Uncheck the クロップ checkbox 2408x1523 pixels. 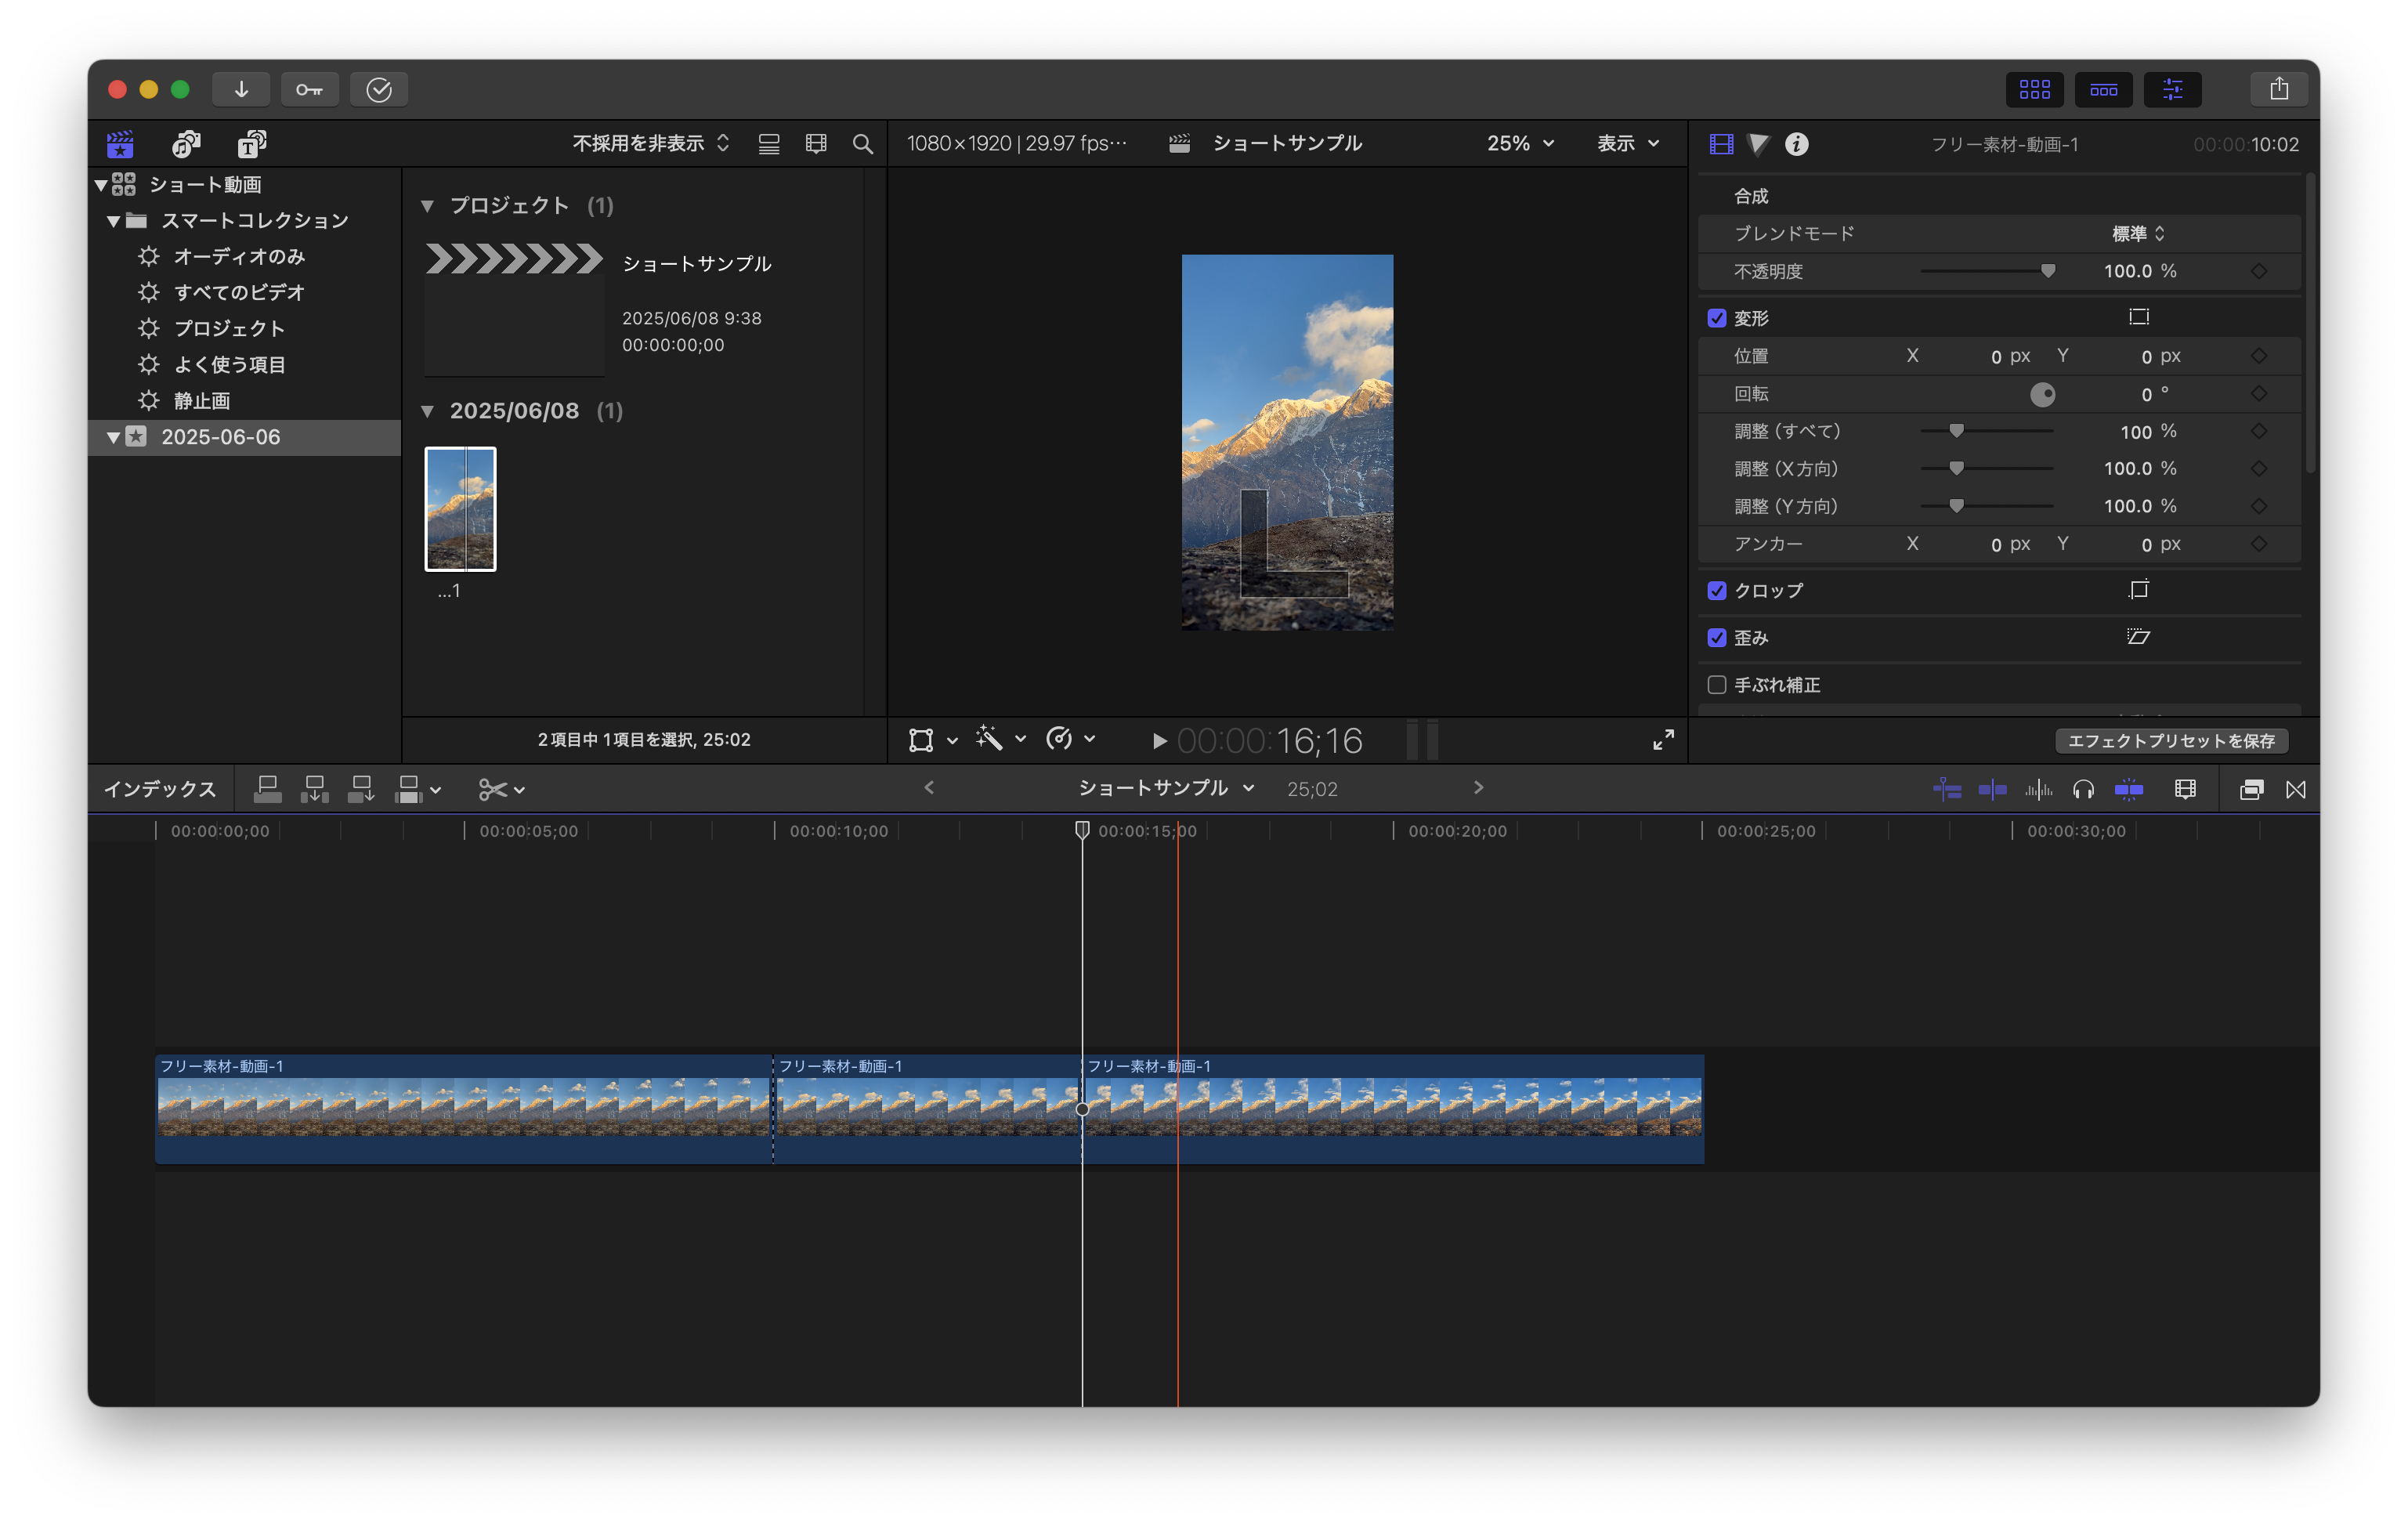[x=1717, y=590]
